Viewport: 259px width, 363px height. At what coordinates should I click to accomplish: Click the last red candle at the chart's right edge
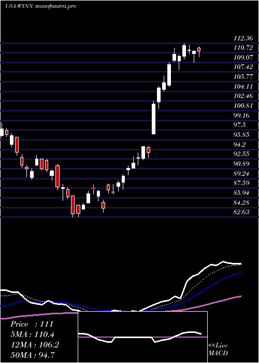(x=199, y=50)
